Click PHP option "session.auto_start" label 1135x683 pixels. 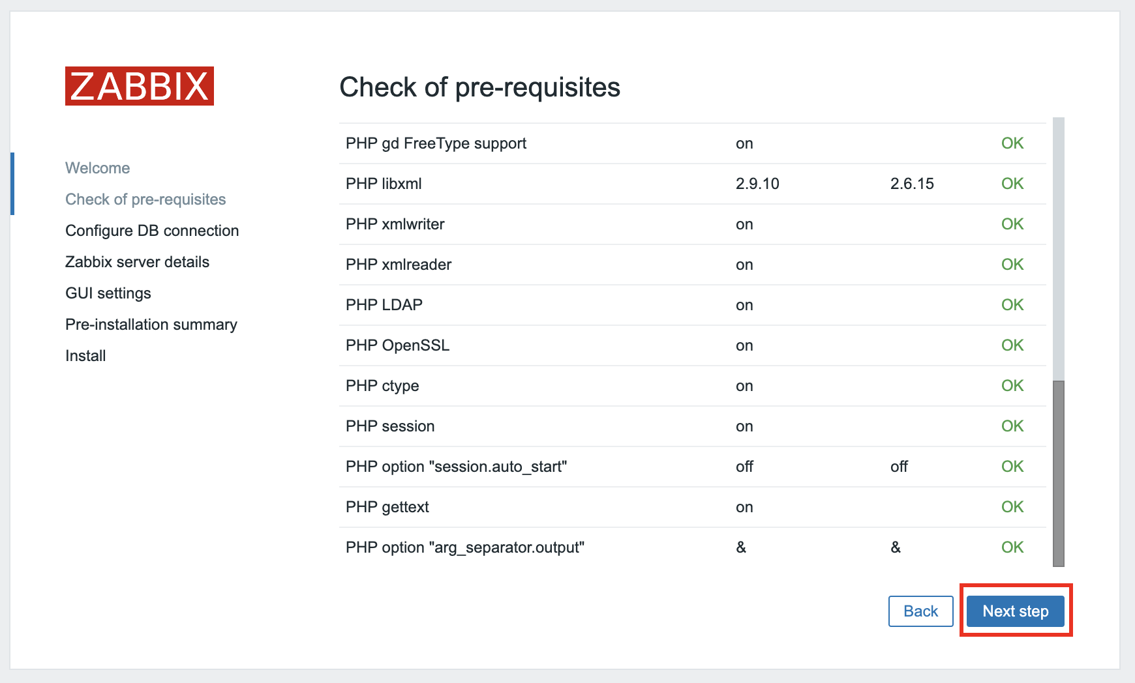456,467
